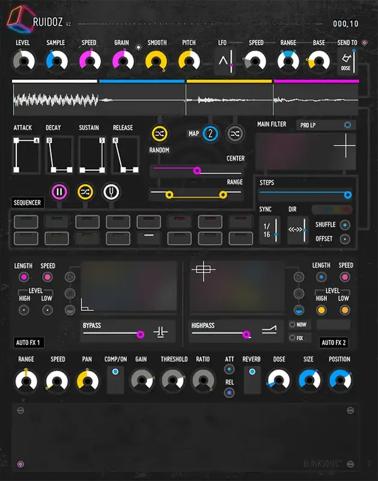378x481 pixels.
Task: Toggle the compressor REL button
Action: click(x=229, y=393)
